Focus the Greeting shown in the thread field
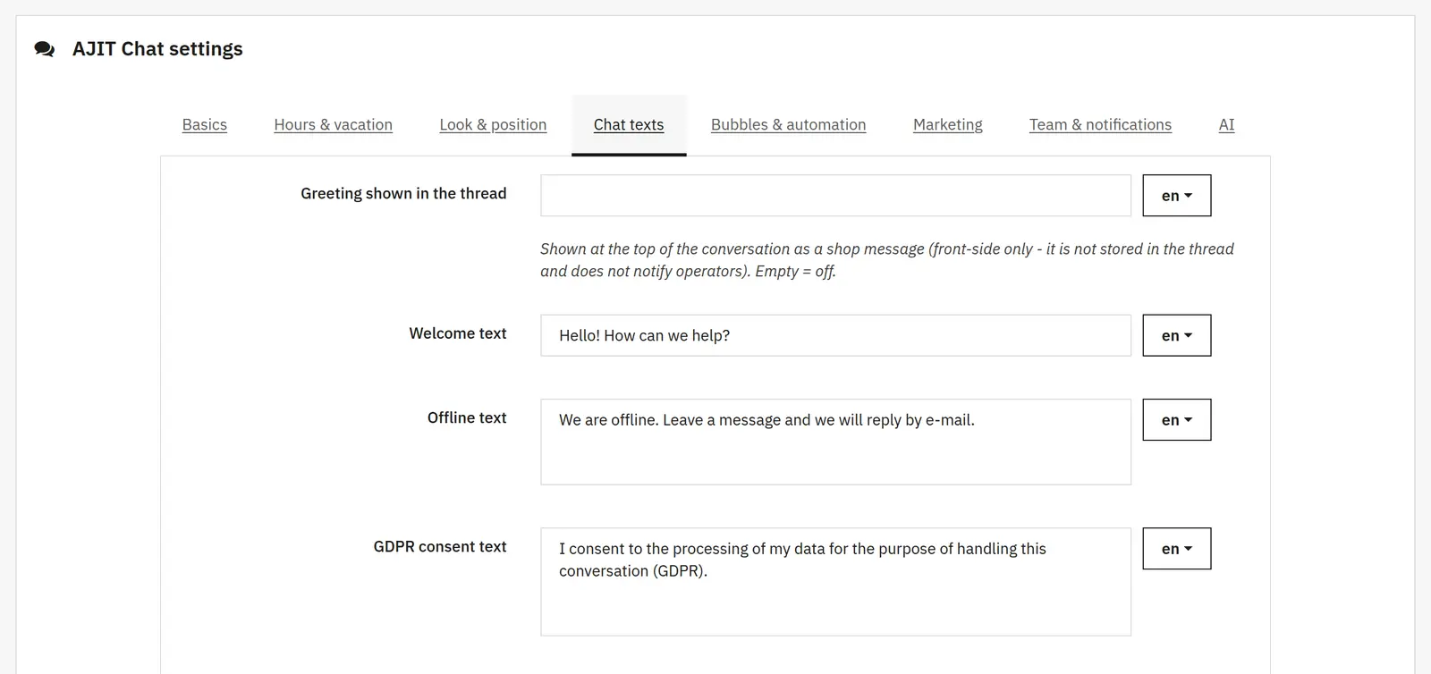This screenshot has height=674, width=1431. [x=835, y=196]
